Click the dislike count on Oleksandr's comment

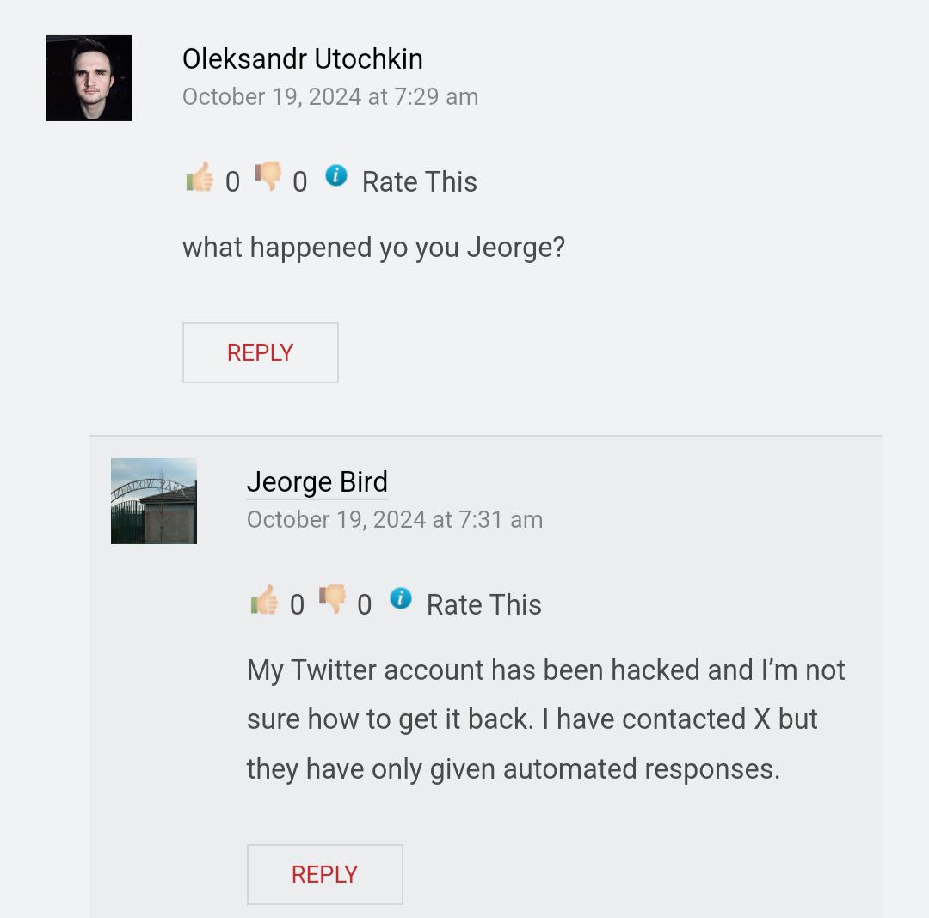click(x=299, y=182)
